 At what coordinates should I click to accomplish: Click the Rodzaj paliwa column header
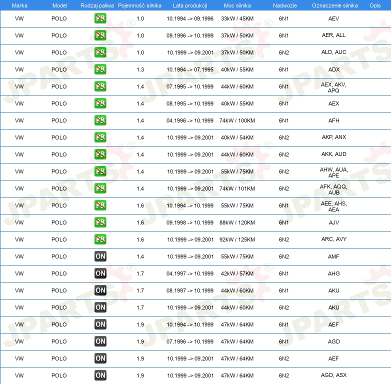[x=97, y=5]
